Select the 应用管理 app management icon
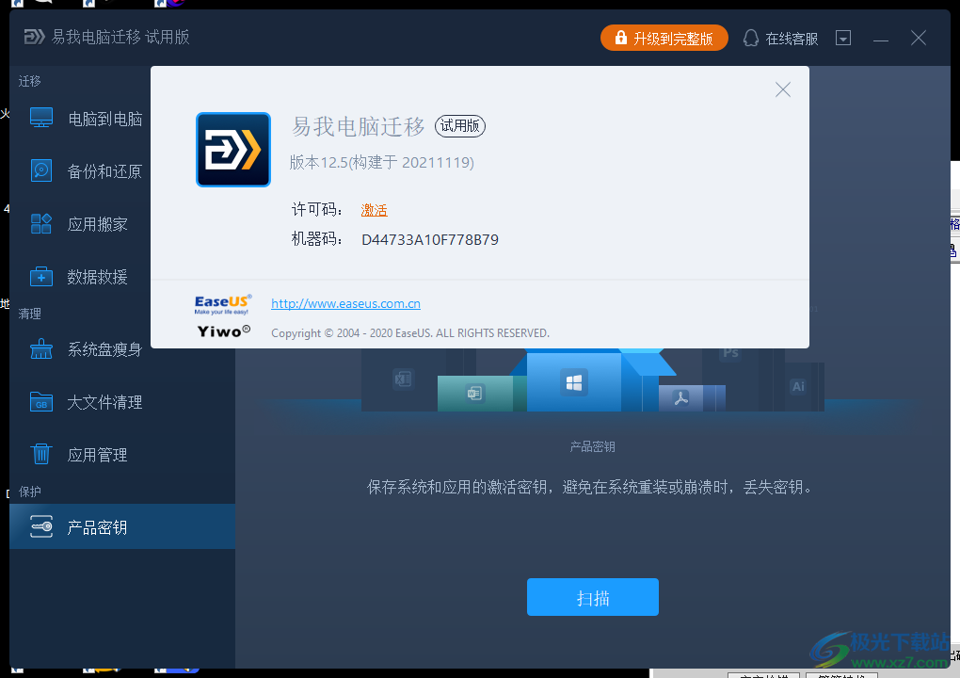 (x=40, y=454)
